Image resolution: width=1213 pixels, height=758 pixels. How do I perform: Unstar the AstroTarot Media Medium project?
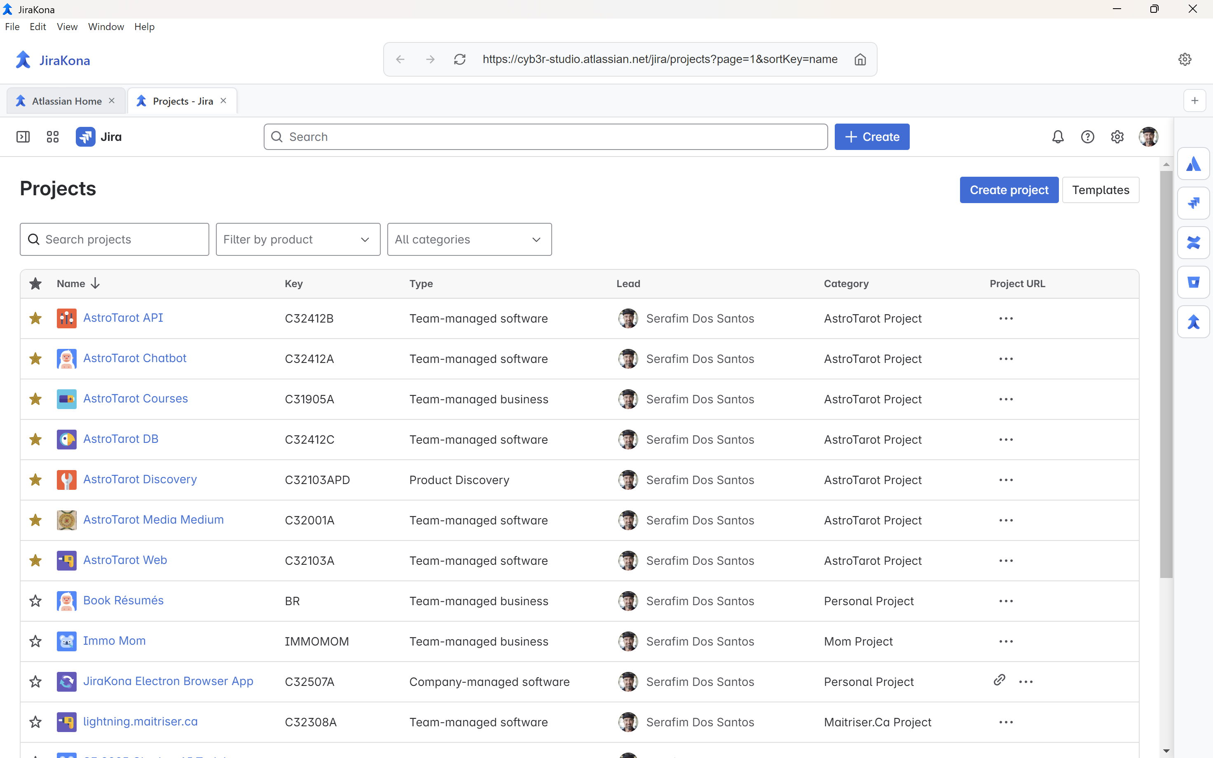[35, 520]
